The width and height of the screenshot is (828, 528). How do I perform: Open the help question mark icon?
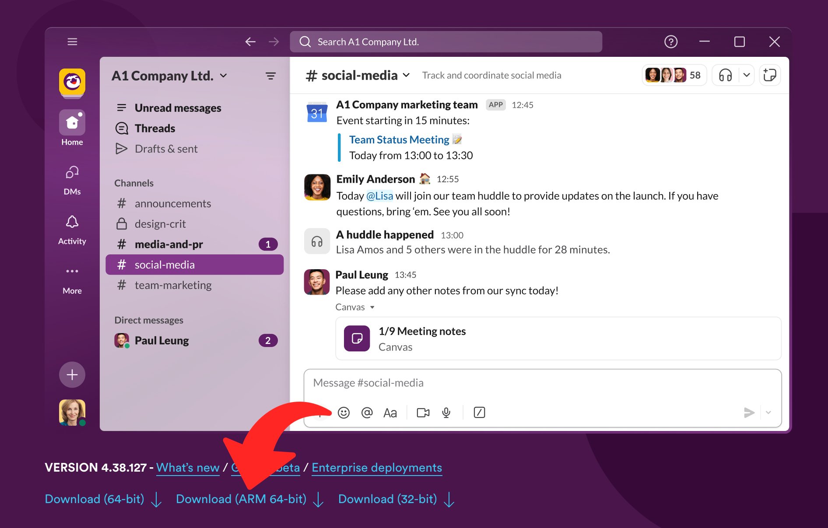click(x=671, y=42)
